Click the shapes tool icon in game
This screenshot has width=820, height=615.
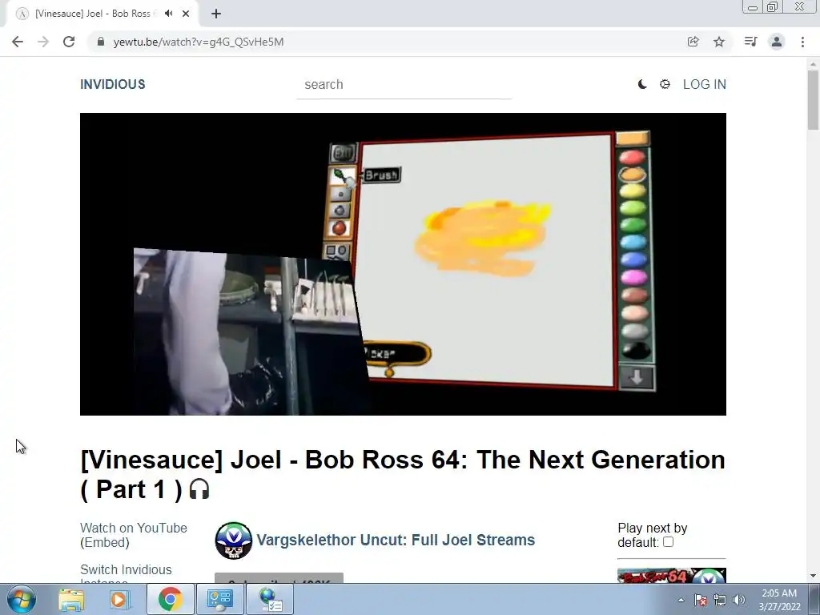[337, 251]
